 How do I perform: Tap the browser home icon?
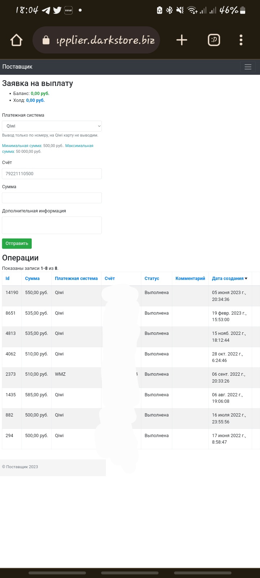[x=17, y=40]
